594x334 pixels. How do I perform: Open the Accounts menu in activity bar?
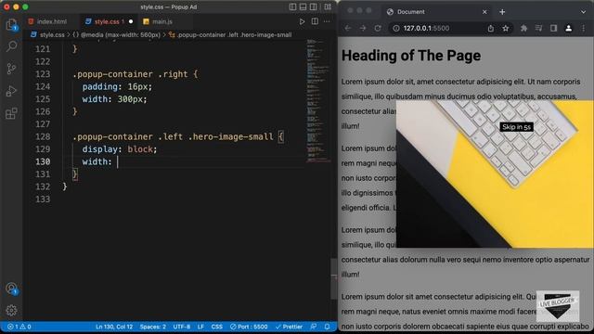coord(11,289)
